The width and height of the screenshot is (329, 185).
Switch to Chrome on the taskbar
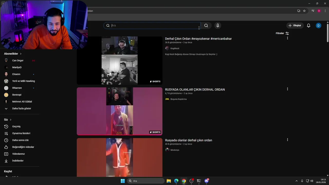(184, 181)
